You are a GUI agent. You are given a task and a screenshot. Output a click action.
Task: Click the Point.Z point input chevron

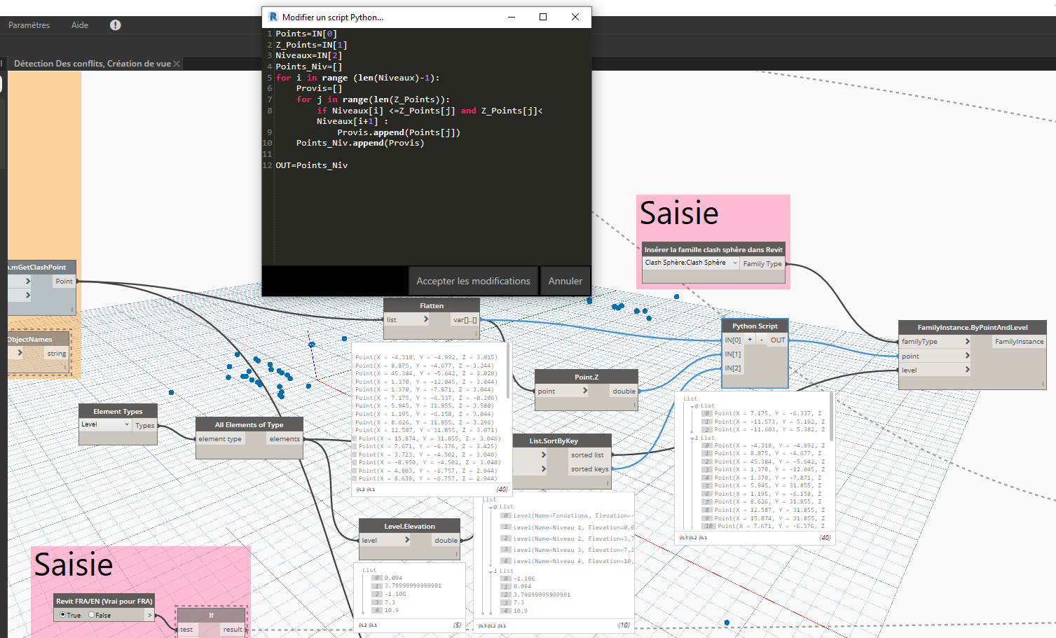pyautogui.click(x=585, y=391)
